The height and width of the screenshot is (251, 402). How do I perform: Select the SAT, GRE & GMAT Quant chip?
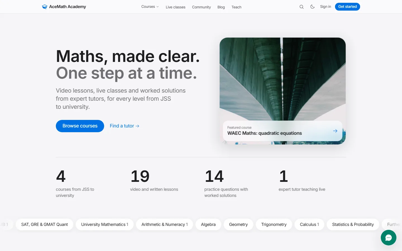(44, 225)
